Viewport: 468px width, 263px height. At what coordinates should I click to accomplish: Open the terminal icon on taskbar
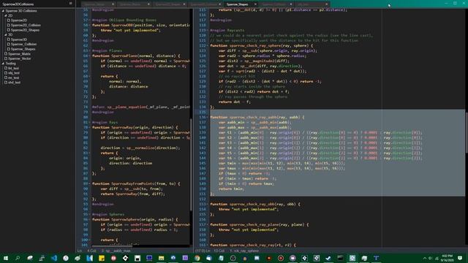(x=340, y=258)
